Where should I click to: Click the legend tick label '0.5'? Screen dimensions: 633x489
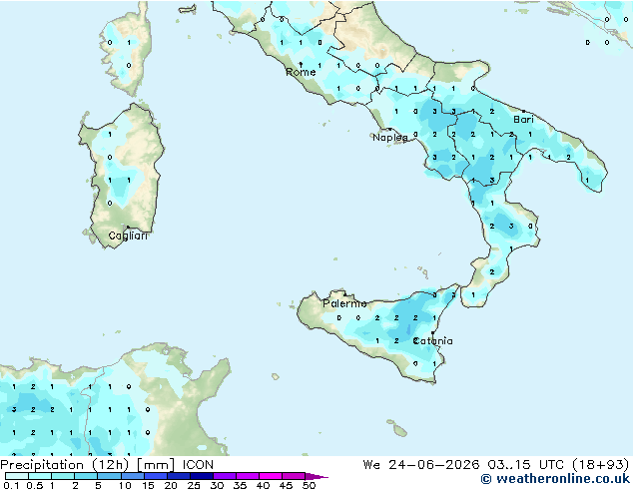tap(34, 485)
